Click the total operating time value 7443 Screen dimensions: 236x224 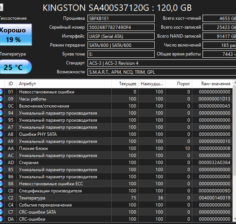[219, 54]
